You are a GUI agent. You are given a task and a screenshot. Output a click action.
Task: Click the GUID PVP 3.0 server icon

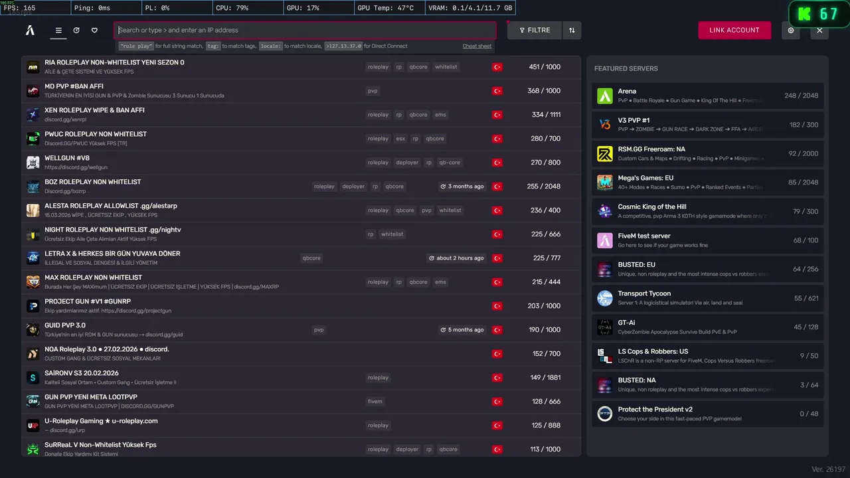click(x=33, y=330)
